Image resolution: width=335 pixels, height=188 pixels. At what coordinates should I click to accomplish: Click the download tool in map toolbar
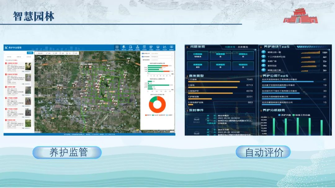click(68, 53)
